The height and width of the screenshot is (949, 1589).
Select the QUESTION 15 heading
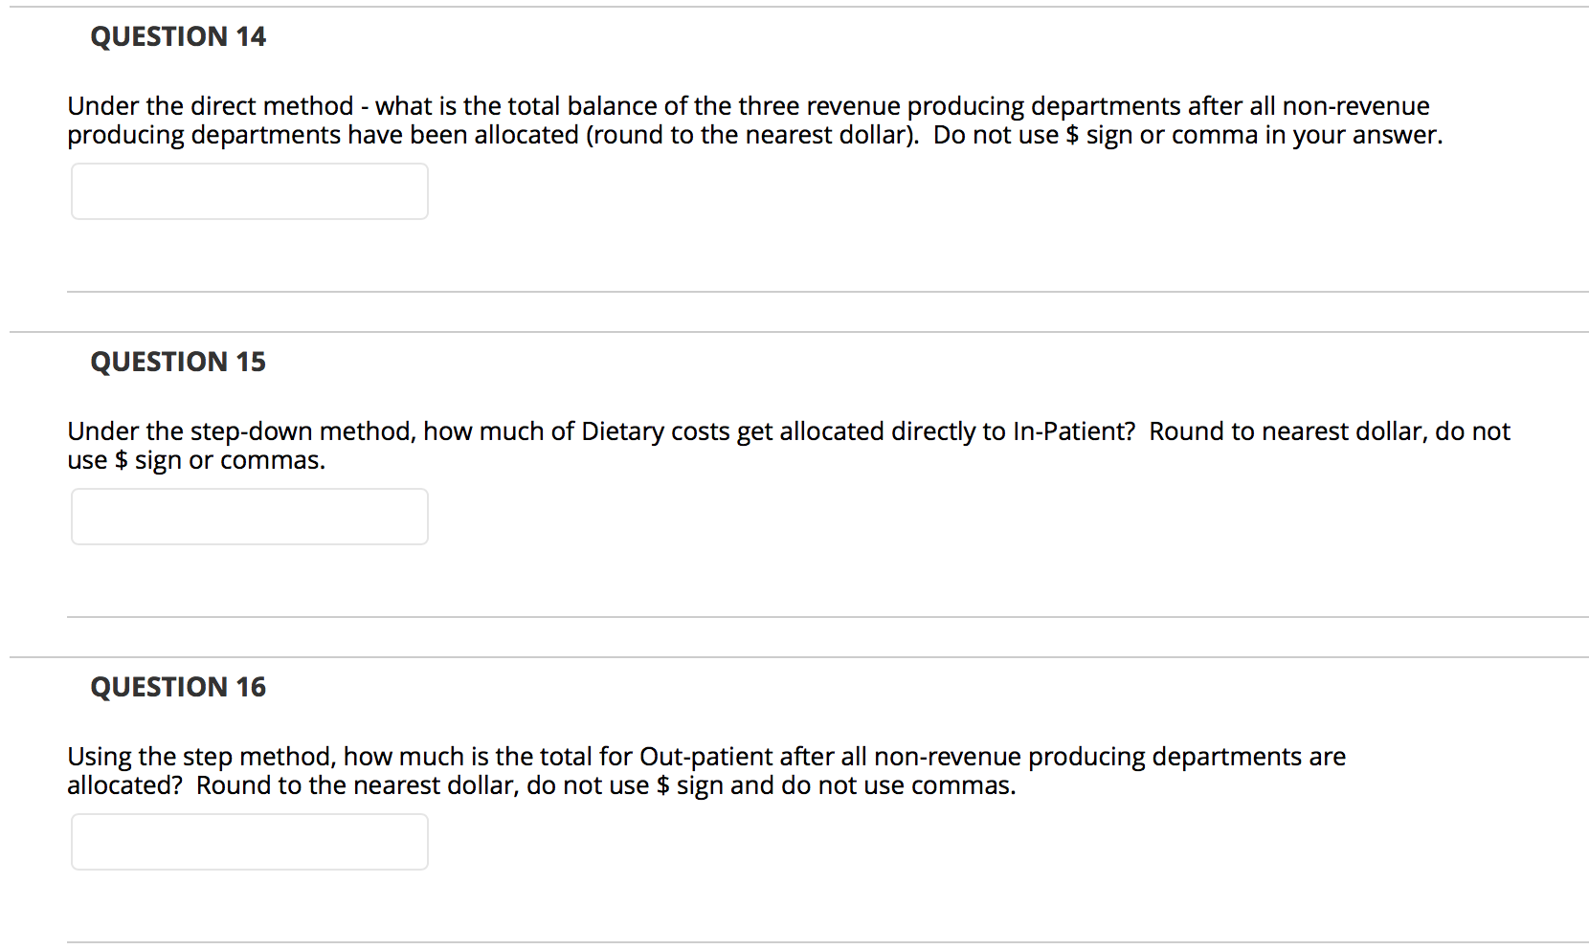[x=177, y=362]
